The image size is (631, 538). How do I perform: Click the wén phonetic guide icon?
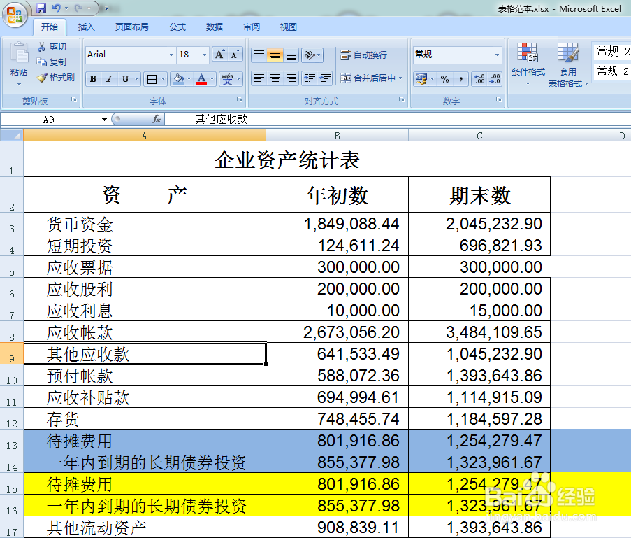click(x=227, y=79)
